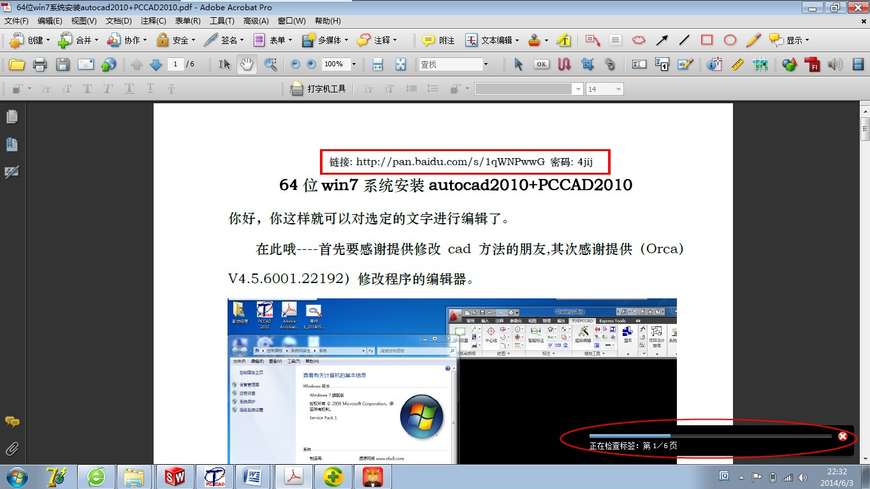
Task: Click the 附注 (Sticky Note) button
Action: point(439,40)
